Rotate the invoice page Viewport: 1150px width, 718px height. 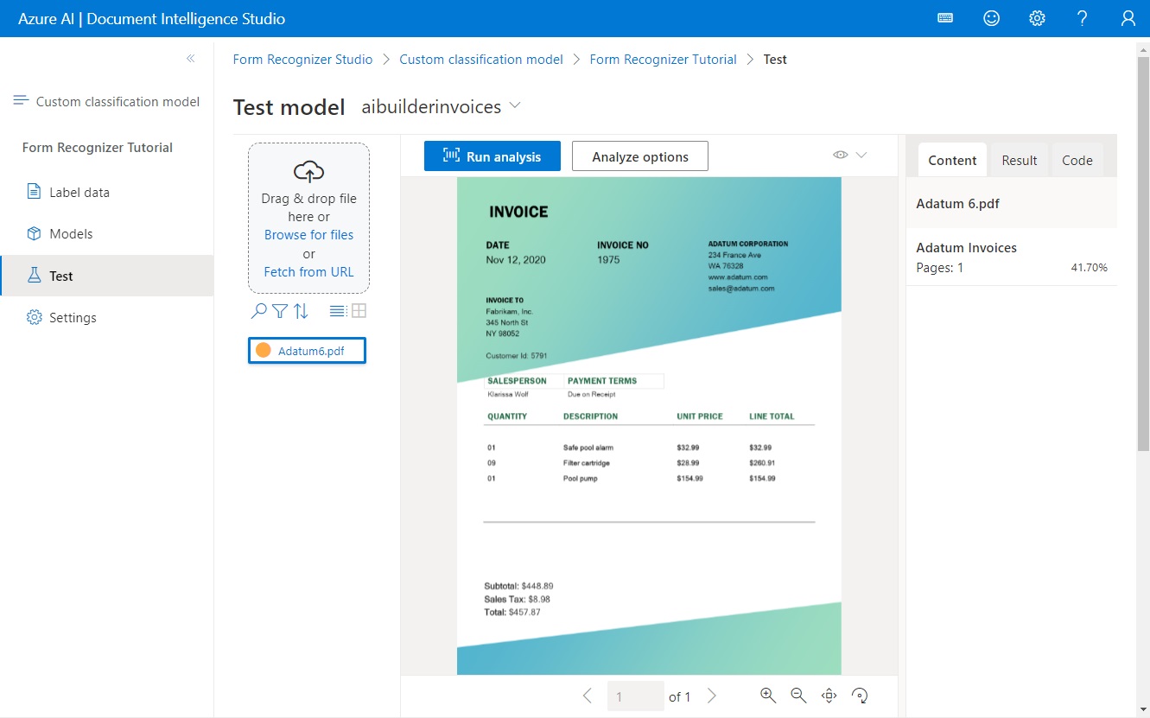click(x=860, y=695)
